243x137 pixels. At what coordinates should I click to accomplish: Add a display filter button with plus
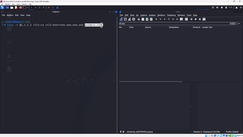point(239,24)
